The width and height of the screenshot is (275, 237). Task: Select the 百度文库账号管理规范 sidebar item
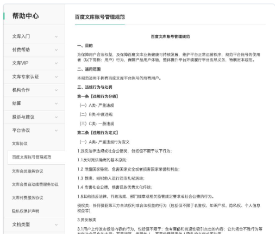[x=36, y=157]
